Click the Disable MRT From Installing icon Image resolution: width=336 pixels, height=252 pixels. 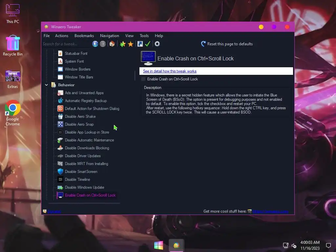tap(60, 164)
